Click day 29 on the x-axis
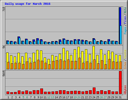Screen dimensions: 128x100 point(112,97)
